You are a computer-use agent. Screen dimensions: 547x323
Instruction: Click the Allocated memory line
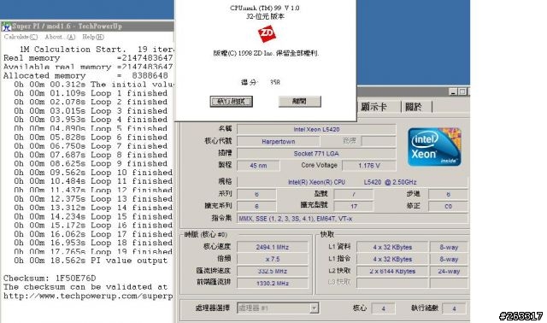85,76
